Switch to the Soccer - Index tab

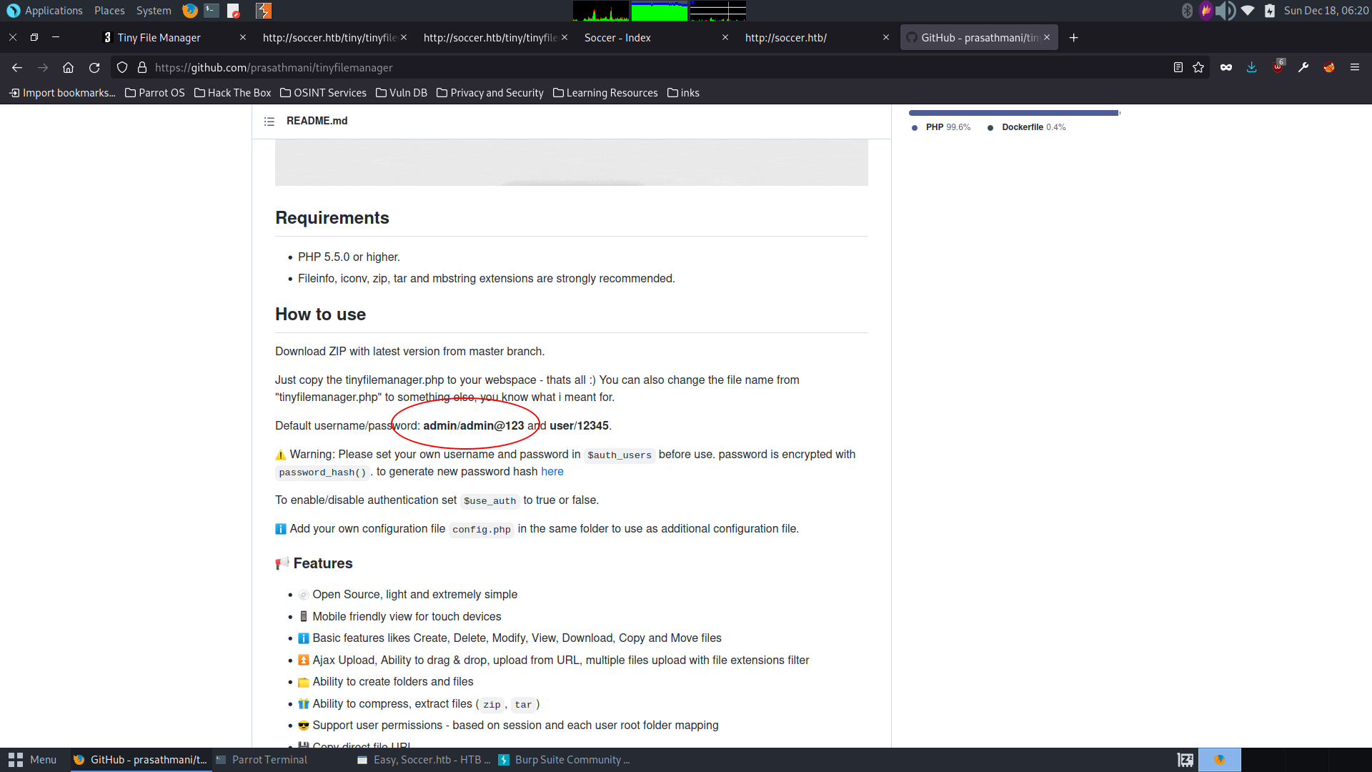click(x=617, y=38)
